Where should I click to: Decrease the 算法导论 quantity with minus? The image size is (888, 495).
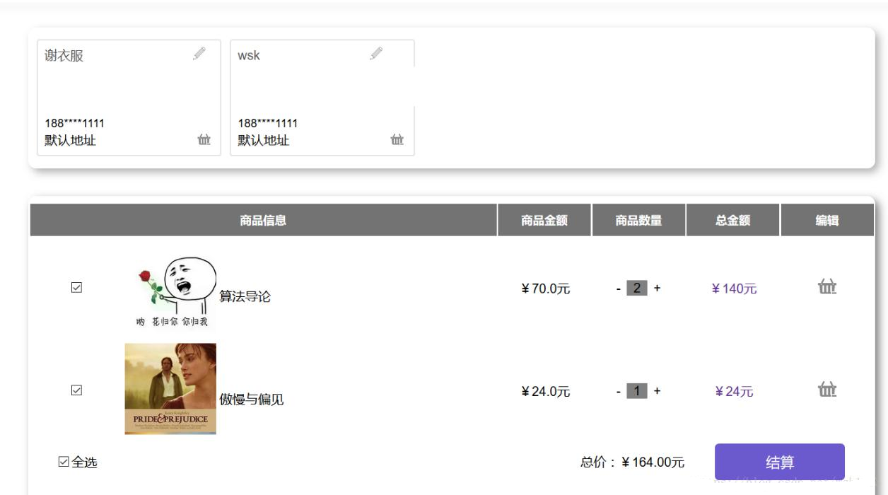pyautogui.click(x=618, y=289)
